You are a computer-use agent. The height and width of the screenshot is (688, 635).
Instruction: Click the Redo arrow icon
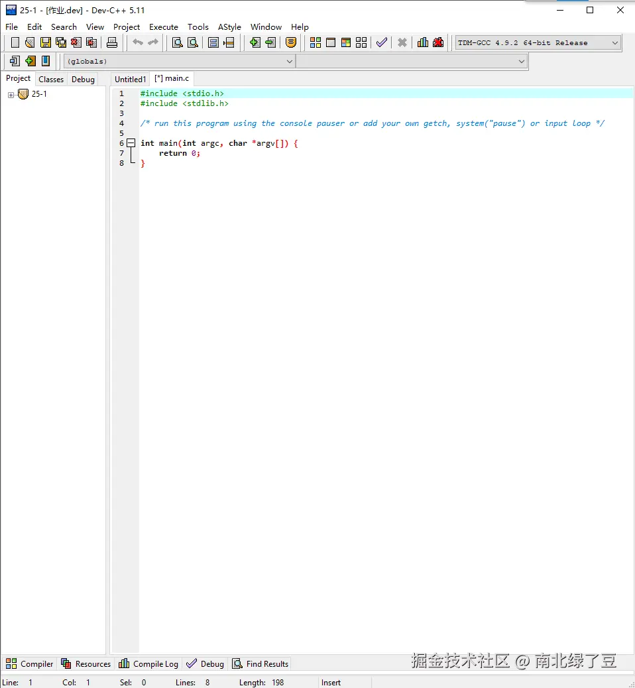[x=153, y=42]
